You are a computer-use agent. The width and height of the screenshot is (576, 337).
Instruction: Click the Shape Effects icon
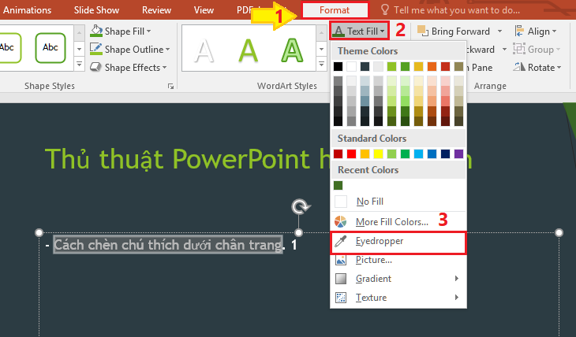(x=96, y=67)
